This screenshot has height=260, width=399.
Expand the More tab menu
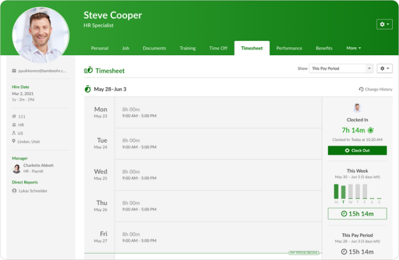click(353, 48)
